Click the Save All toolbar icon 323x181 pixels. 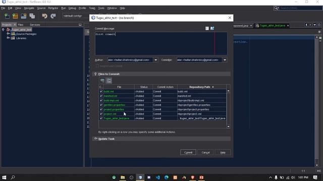[x=32, y=16]
